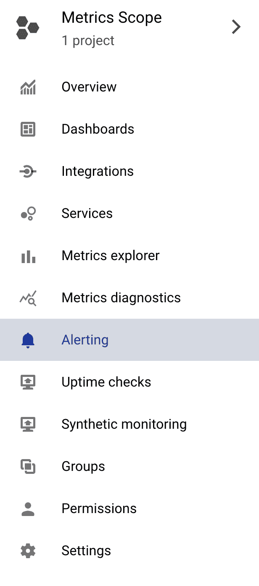Click the Services cluster icon
The width and height of the screenshot is (259, 586).
pyautogui.click(x=27, y=213)
